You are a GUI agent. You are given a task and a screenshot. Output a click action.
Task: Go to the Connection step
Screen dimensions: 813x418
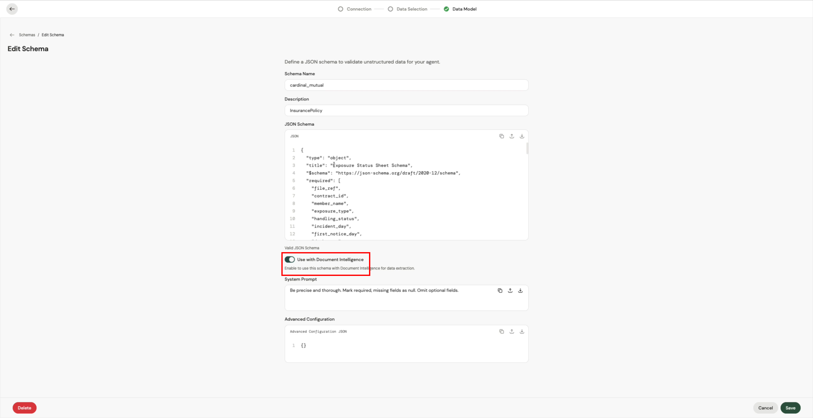pos(354,9)
